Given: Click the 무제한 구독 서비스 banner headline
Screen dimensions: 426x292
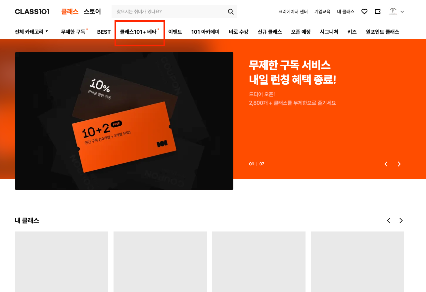Looking at the screenshot, I should [293, 72].
